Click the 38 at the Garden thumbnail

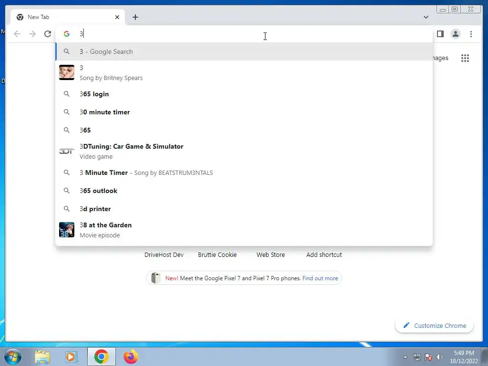pos(67,230)
